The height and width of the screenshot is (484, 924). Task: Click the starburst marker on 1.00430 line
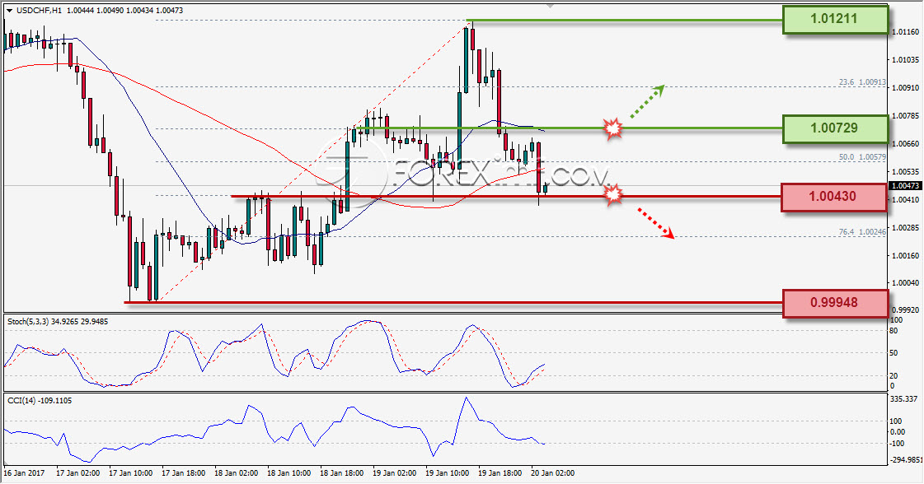click(x=613, y=195)
